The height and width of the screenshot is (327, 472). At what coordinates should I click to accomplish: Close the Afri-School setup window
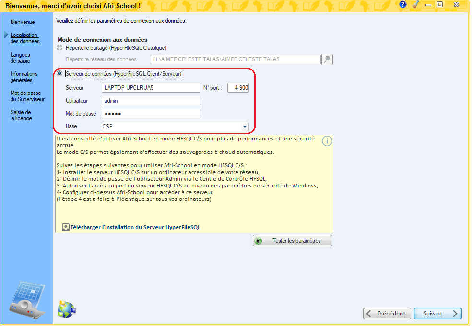click(x=456, y=4)
